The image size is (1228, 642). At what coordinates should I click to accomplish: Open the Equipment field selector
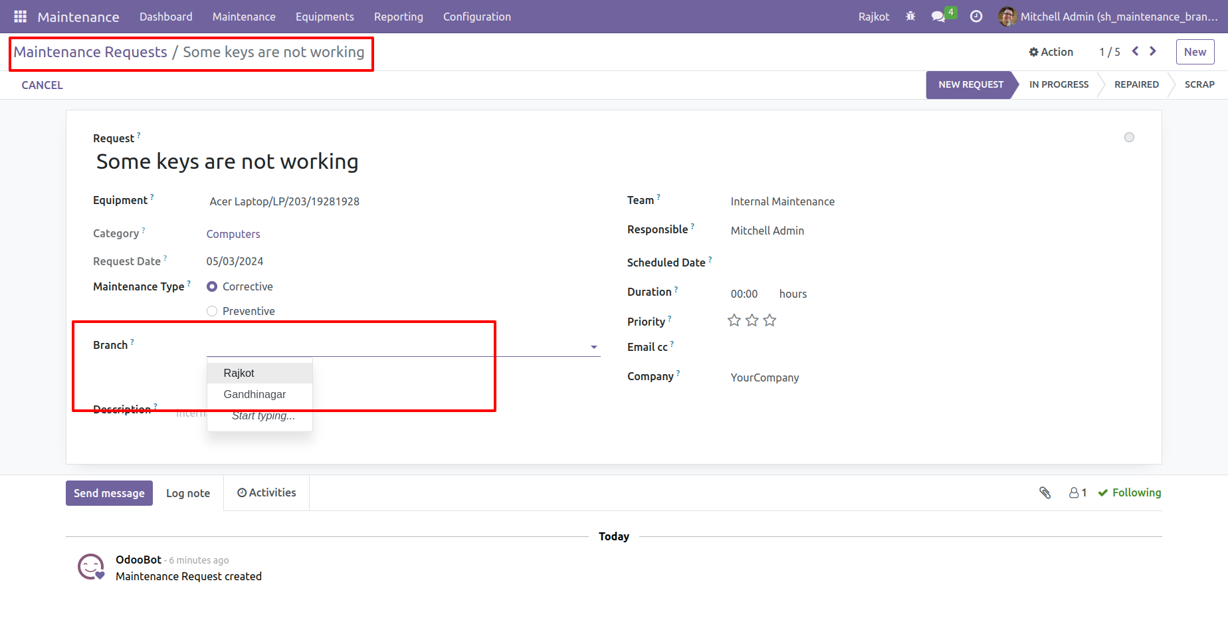403,201
